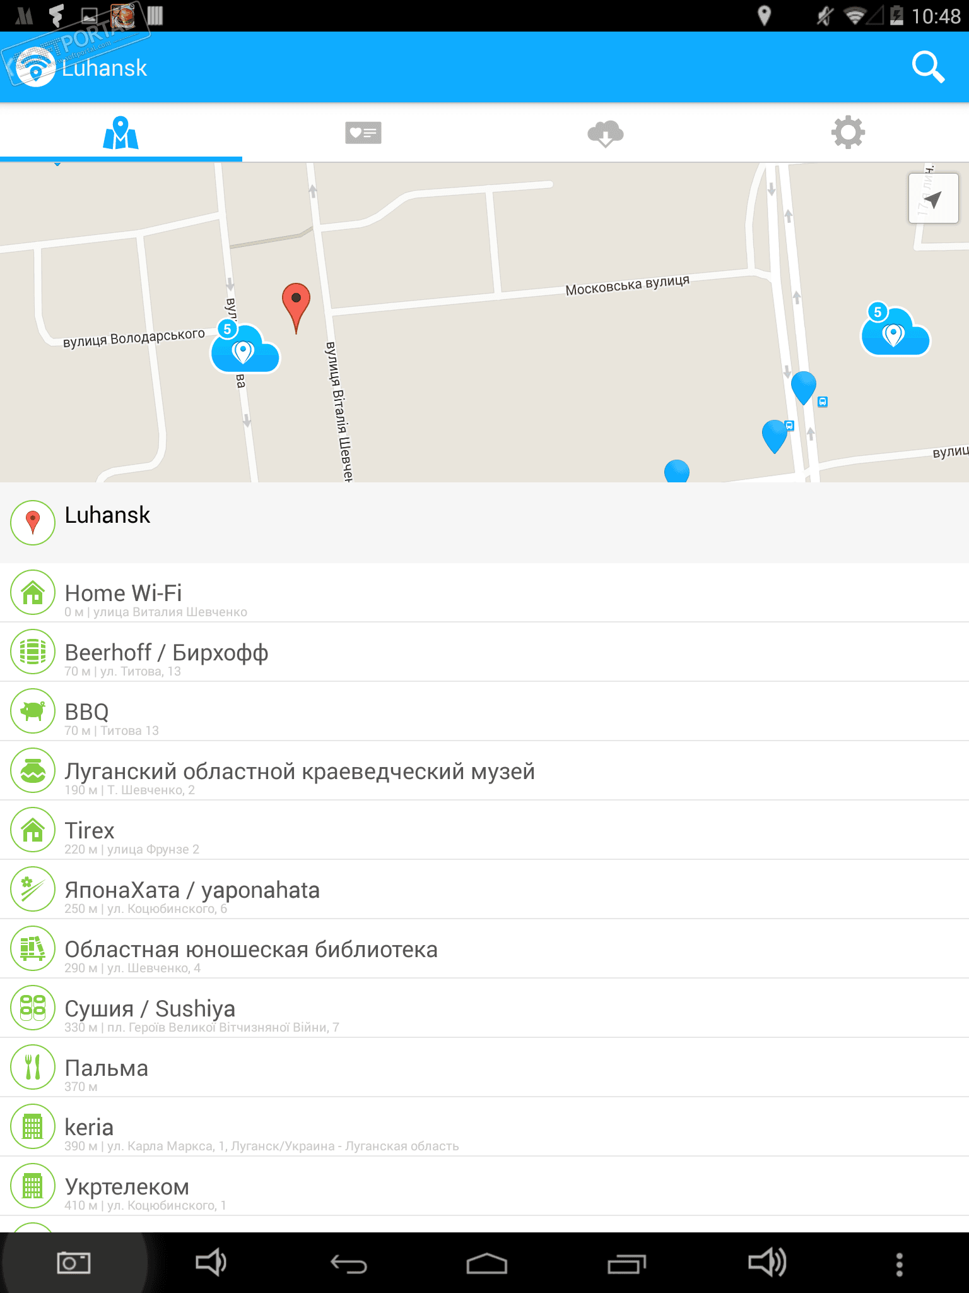Screen dimensions: 969x1293
Task: Open the Home Wi-Fi hotspot entry
Action: click(484, 593)
